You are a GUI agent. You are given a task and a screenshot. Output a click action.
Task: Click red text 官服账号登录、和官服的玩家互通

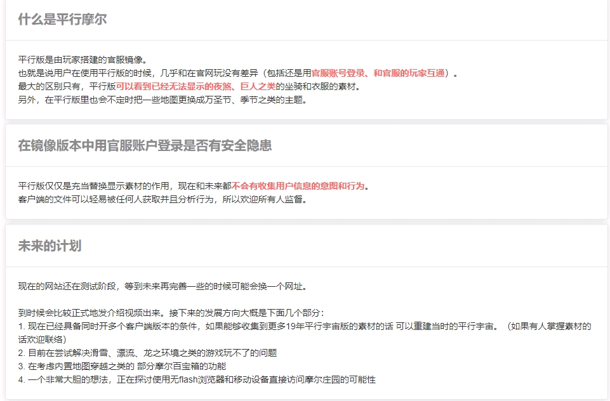(x=378, y=73)
